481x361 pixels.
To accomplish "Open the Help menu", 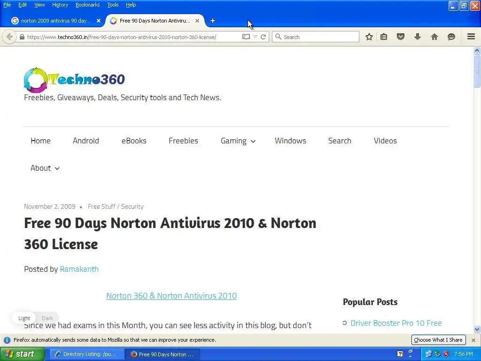I will (x=131, y=5).
